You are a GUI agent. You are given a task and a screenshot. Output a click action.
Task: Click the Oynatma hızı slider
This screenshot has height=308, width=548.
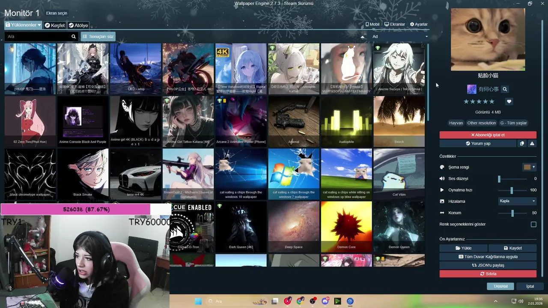[512, 190]
